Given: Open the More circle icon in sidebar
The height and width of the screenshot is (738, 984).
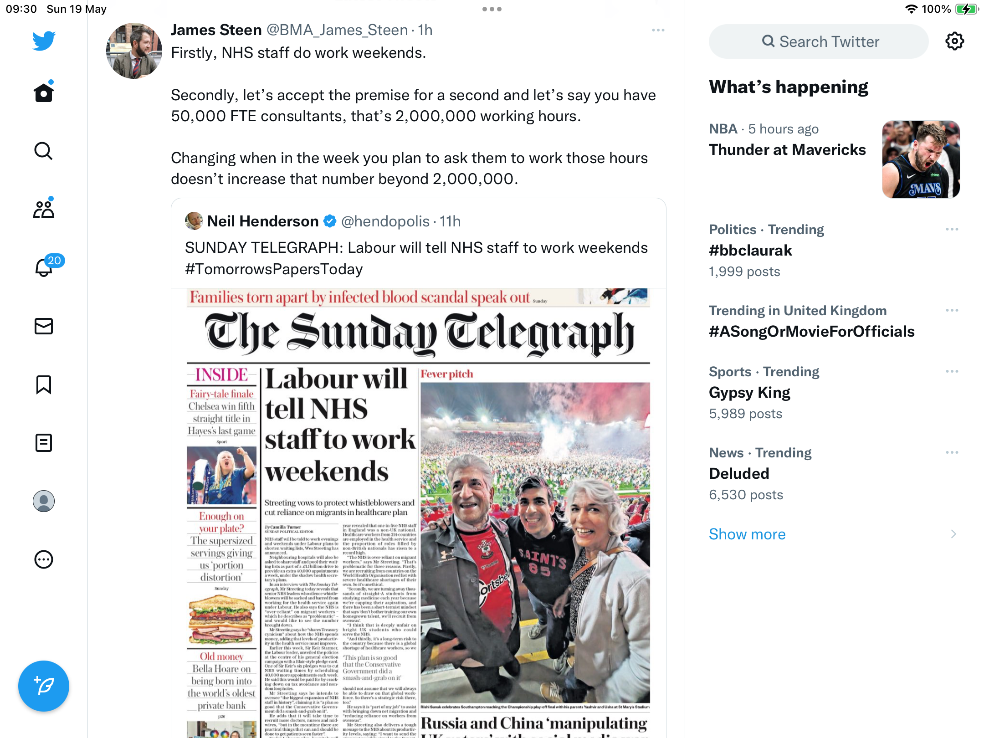Looking at the screenshot, I should pyautogui.click(x=44, y=559).
